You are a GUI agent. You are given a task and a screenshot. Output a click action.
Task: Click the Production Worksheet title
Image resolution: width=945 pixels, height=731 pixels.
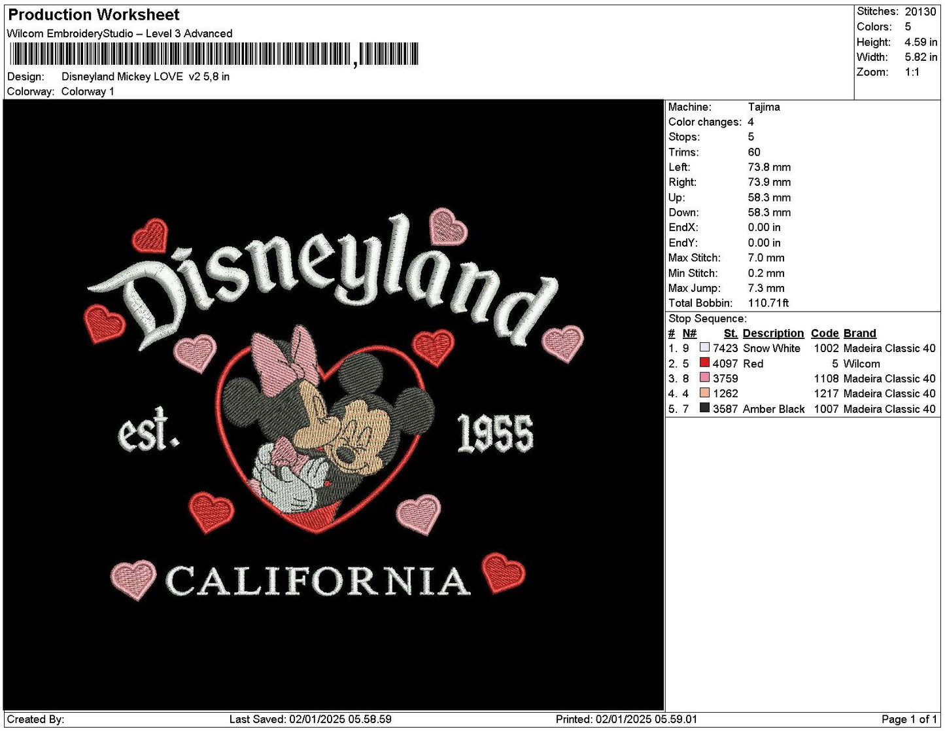pyautogui.click(x=94, y=14)
